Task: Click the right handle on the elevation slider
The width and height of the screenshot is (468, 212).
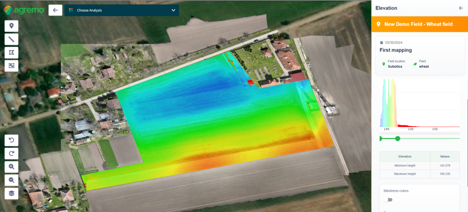Action: 398,138
